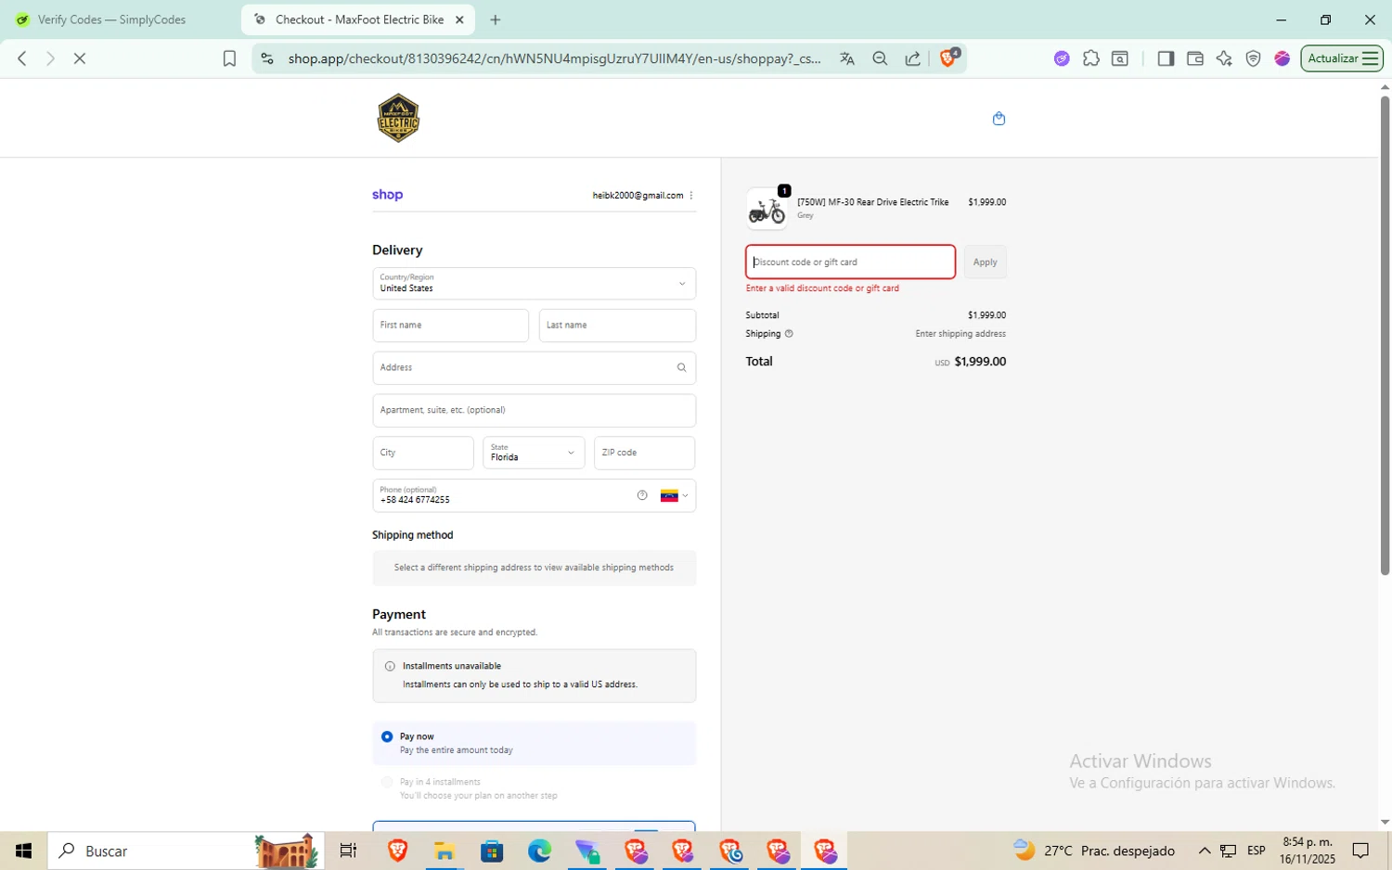
Task: Click the Apply discount button
Action: [x=986, y=262]
